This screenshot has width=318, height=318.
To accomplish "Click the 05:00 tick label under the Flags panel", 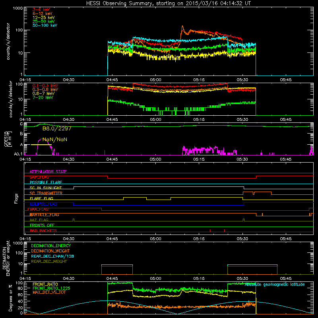I will point(155,239).
